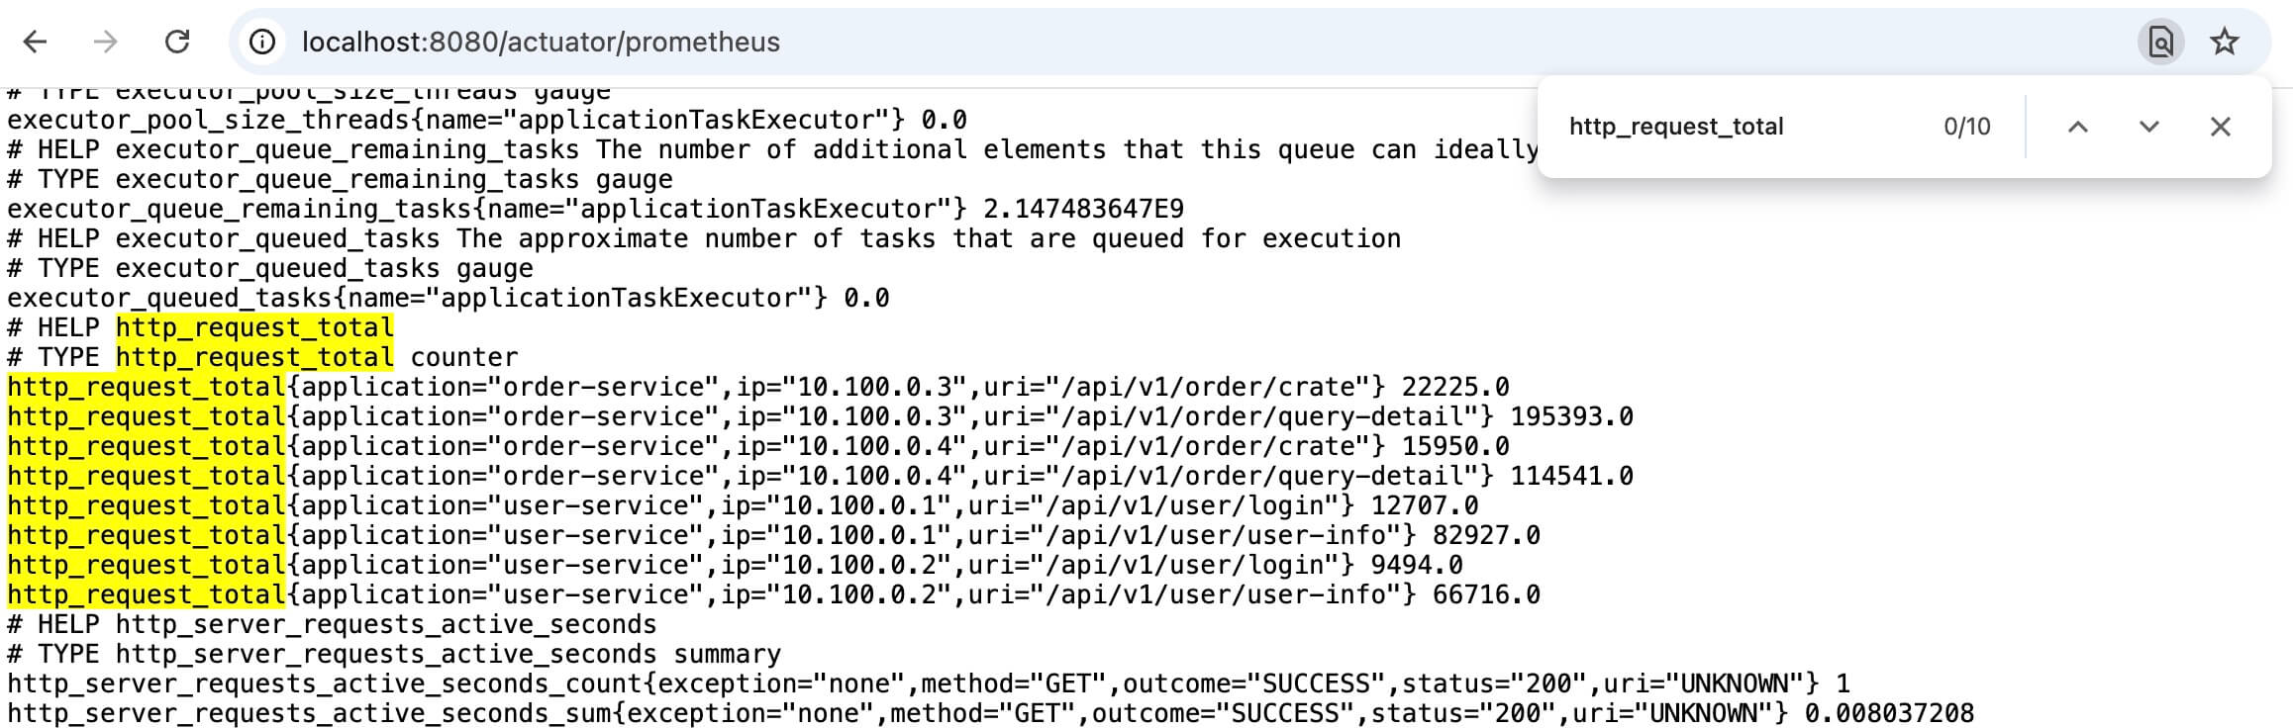Click the executor_queue_remaining_tasks value 2.147483647E9
The height and width of the screenshot is (728, 2293).
[x=1083, y=209]
